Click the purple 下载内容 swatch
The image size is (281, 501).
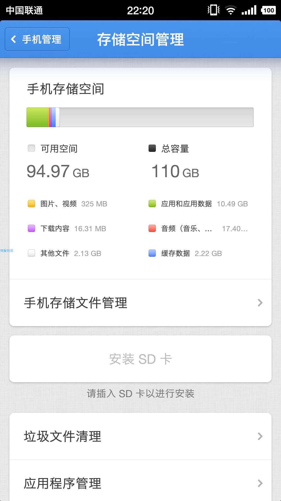pyautogui.click(x=31, y=228)
